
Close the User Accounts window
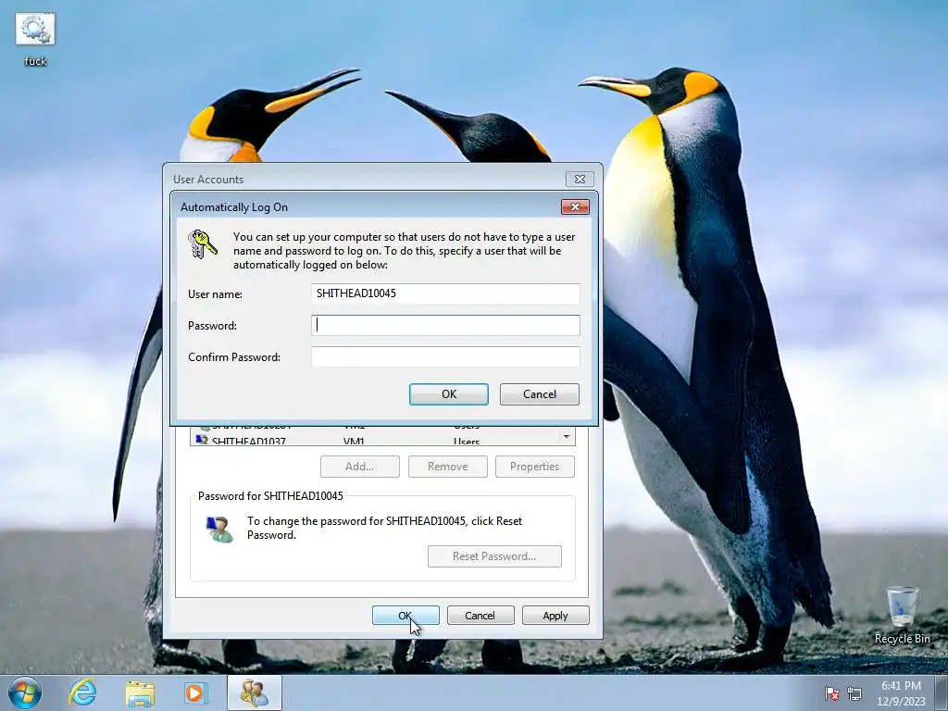[x=580, y=179]
